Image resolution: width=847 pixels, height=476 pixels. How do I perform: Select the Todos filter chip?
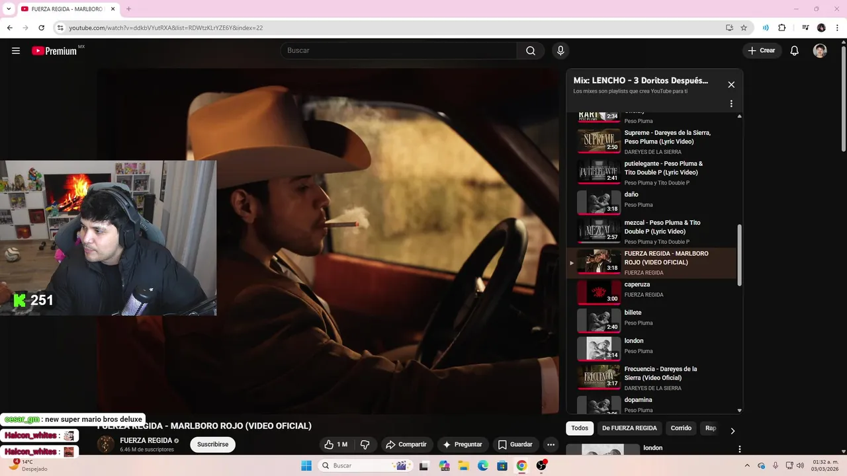click(580, 428)
